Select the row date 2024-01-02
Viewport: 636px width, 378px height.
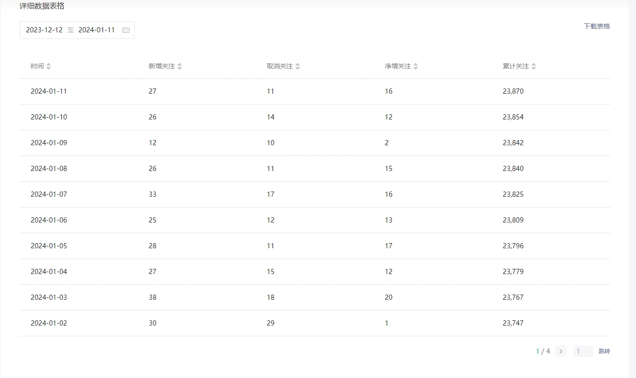(49, 323)
